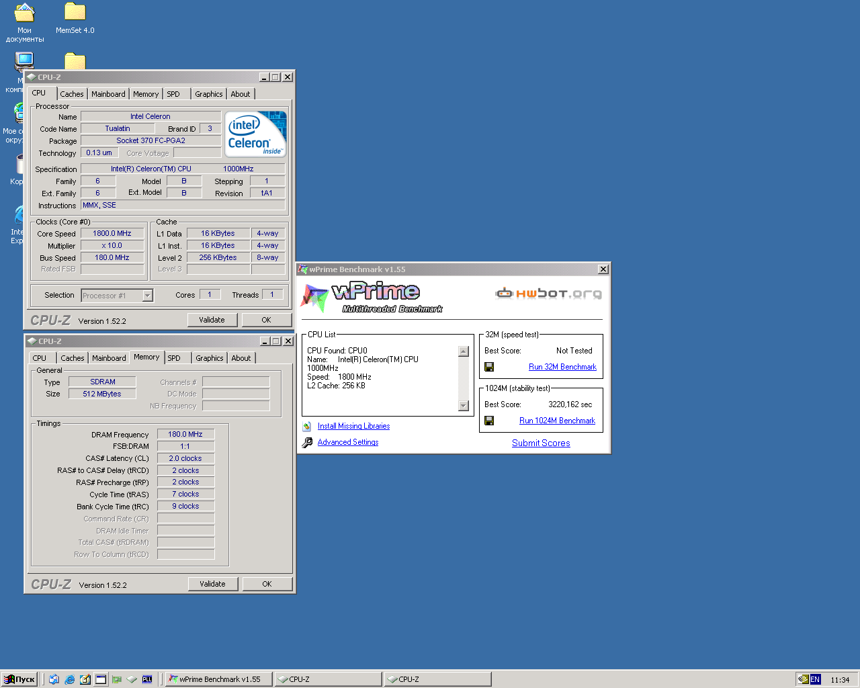The image size is (860, 688).
Task: Click OK in top CPU-Z window
Action: click(266, 320)
